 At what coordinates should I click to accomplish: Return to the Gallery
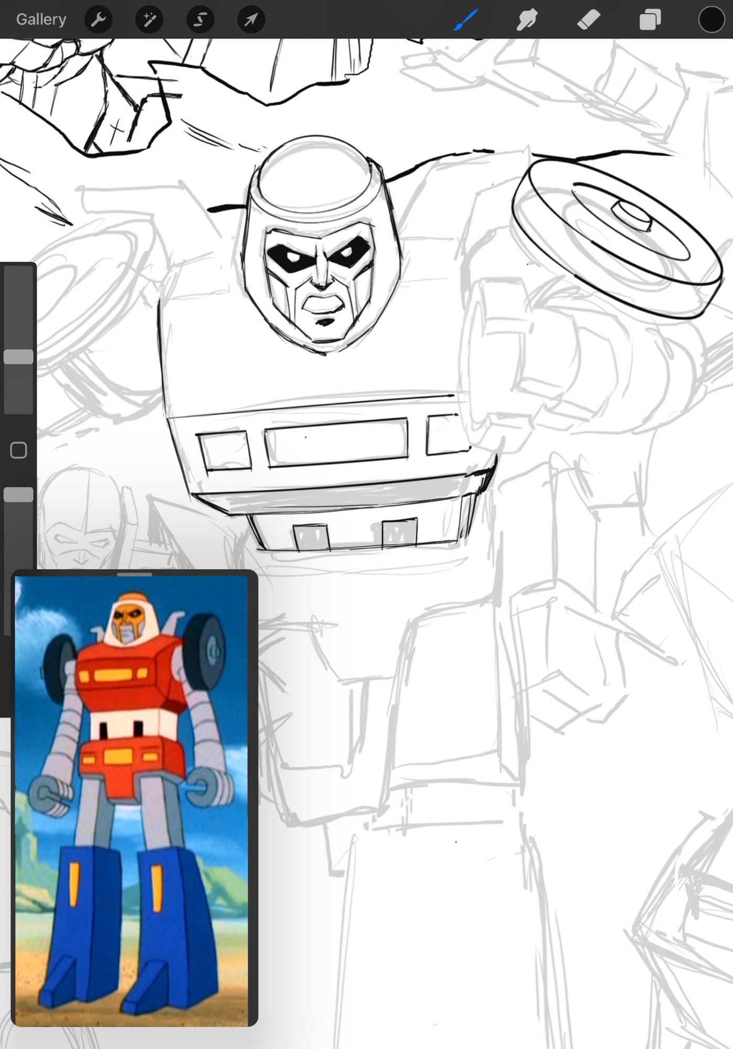tap(41, 19)
